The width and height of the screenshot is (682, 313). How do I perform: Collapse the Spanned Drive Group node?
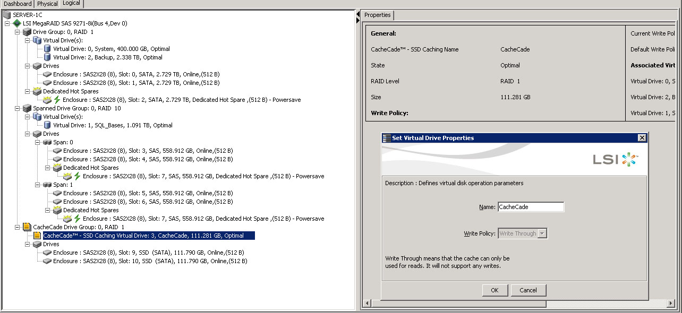tap(18, 108)
